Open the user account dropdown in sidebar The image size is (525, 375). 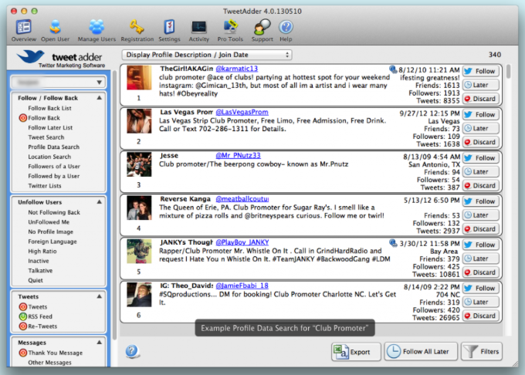[58, 82]
